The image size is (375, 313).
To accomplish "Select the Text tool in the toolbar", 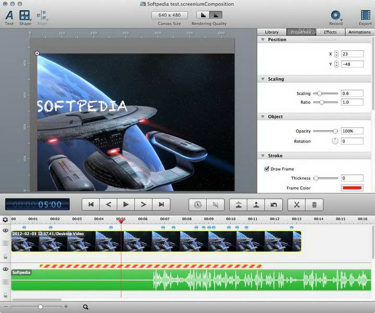I will (x=9, y=16).
